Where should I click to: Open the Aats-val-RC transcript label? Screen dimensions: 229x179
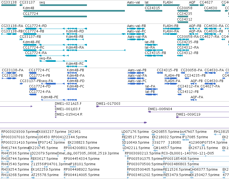[136, 31]
